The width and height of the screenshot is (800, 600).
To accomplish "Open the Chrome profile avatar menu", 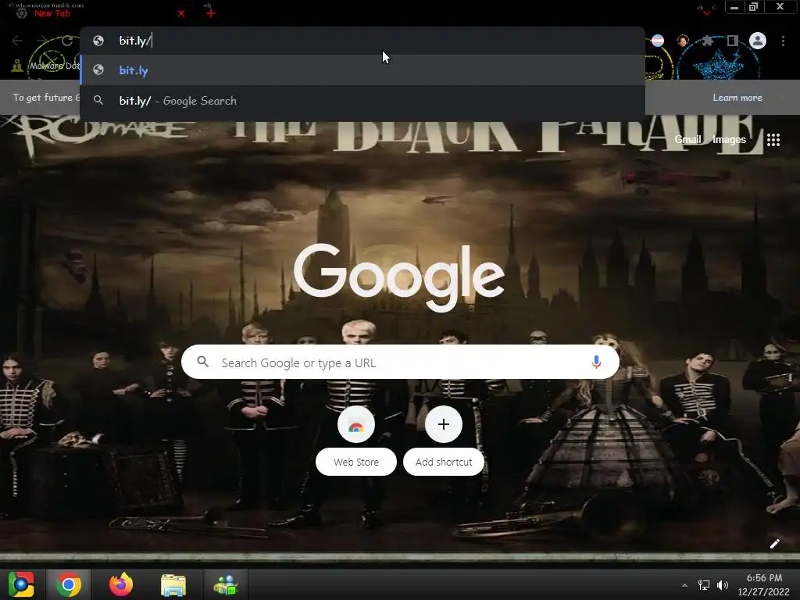I will tap(758, 41).
